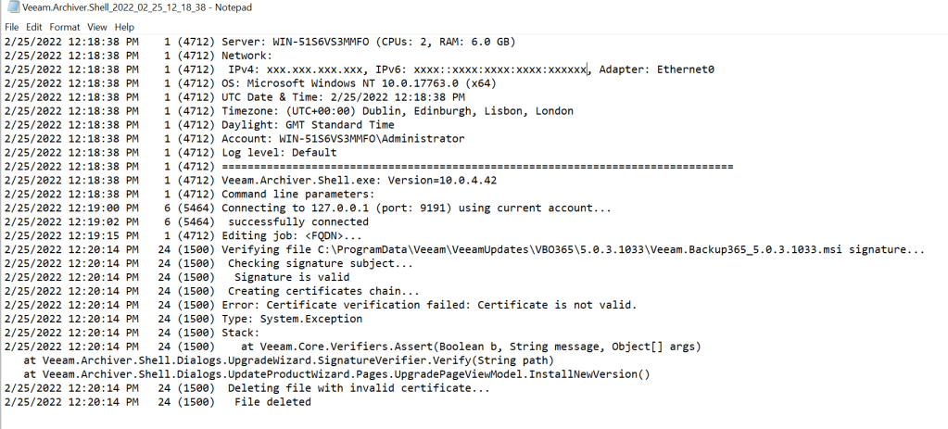Click the Connecting to 127.0.0.1 line

[x=416, y=208]
